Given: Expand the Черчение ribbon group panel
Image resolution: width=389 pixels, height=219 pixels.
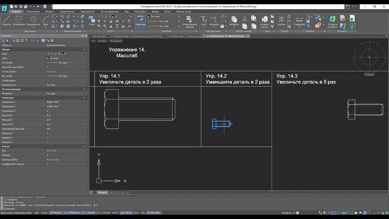Looking at the screenshot, I should click(x=57, y=32).
